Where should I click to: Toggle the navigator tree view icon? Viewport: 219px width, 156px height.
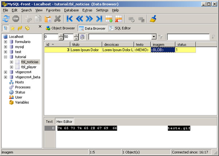[5, 28]
